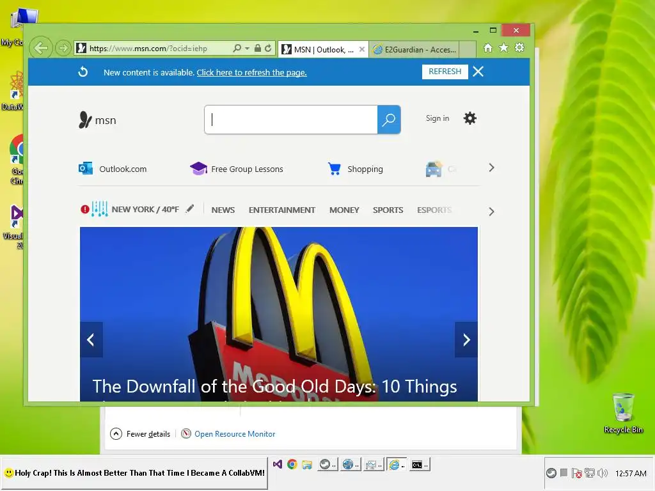Viewport: 655px width, 491px height.
Task: Switch to Task Manager taskbar button
Action: [373, 464]
